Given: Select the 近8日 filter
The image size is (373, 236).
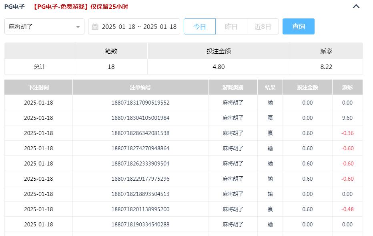Looking at the screenshot, I should [x=263, y=26].
